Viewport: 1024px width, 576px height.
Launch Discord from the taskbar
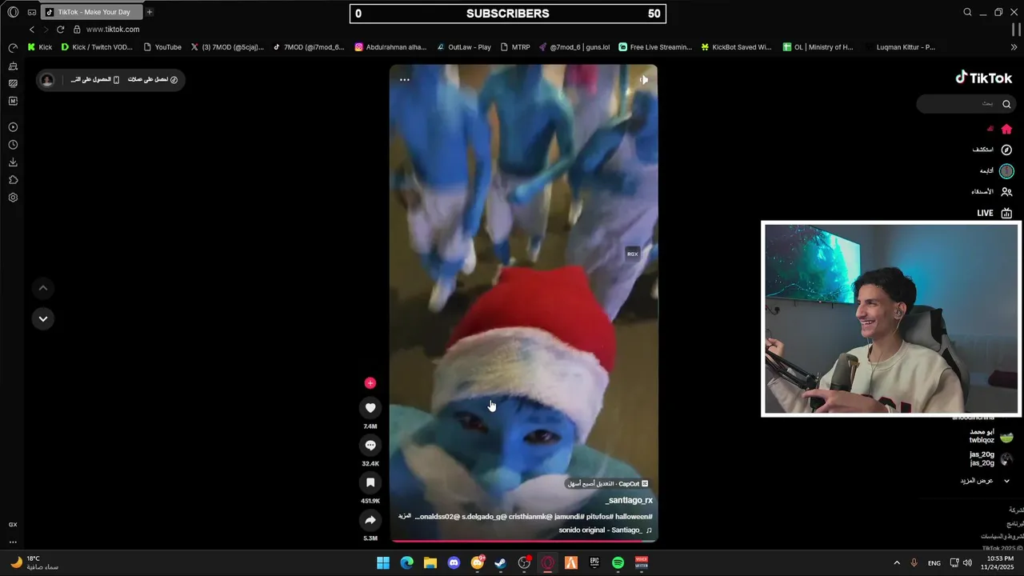(454, 563)
